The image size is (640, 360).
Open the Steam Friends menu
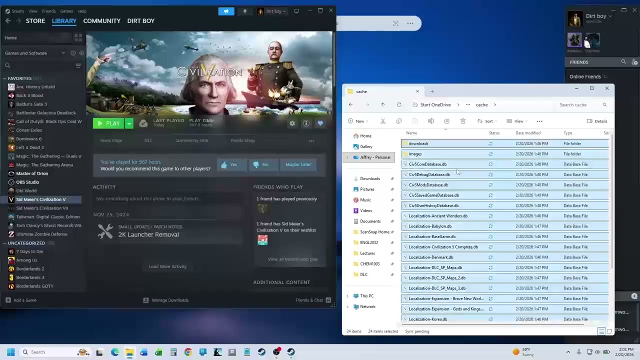pyautogui.click(x=49, y=11)
